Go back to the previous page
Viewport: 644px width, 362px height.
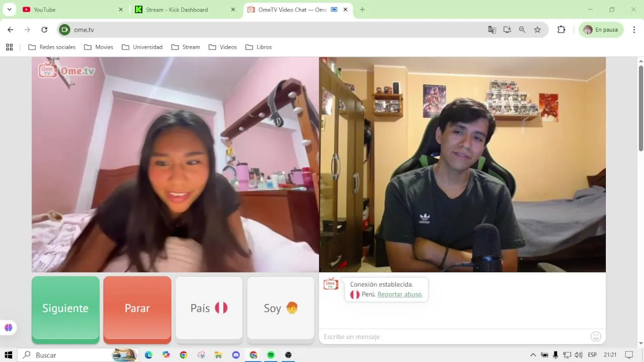[11, 30]
